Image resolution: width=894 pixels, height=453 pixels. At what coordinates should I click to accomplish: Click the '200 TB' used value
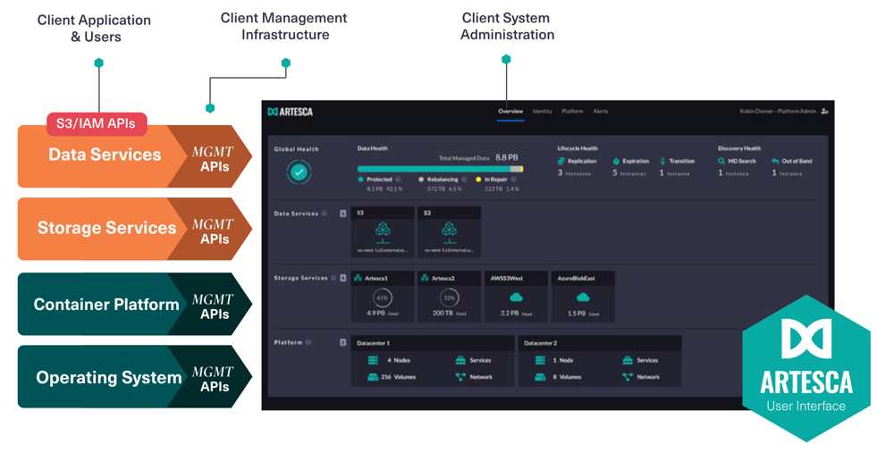pos(443,314)
